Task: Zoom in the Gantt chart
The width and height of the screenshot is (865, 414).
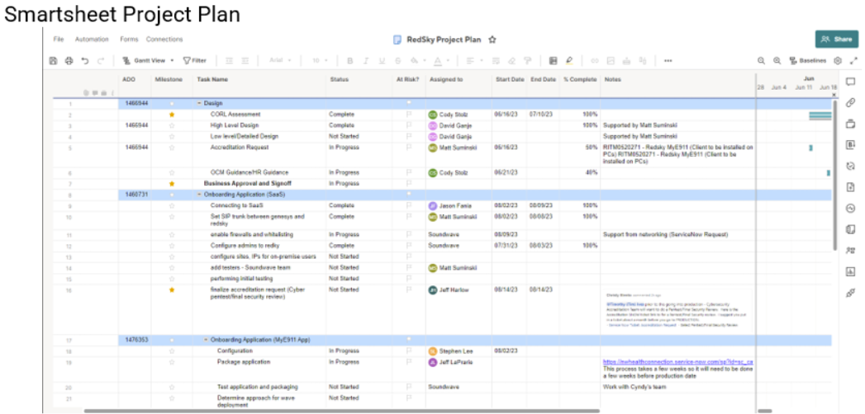Action: (x=777, y=60)
